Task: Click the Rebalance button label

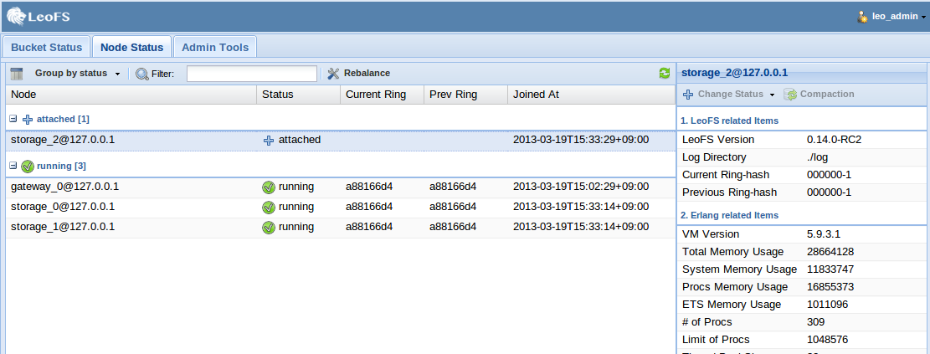Action: pos(367,73)
